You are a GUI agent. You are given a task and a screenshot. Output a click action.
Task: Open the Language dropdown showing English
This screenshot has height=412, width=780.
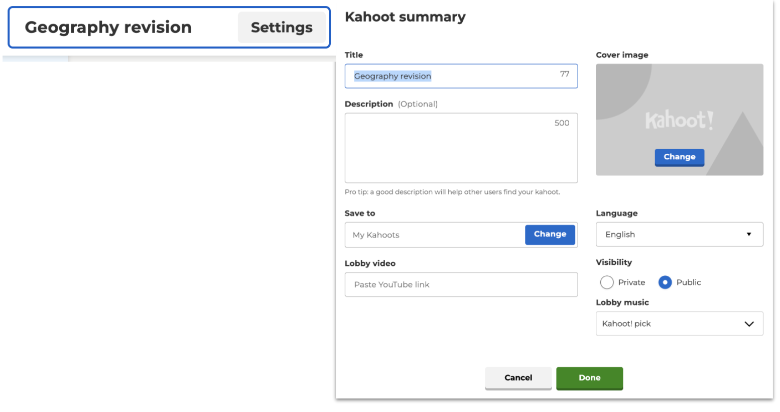(x=679, y=234)
